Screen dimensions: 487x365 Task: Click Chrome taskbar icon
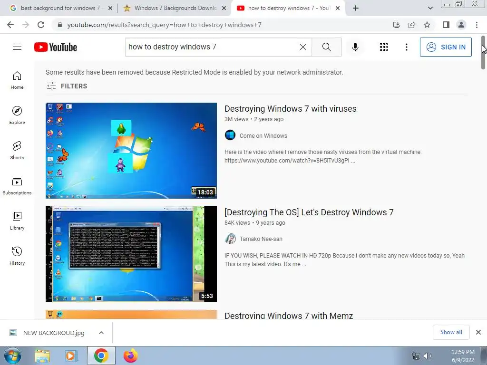coord(101,355)
